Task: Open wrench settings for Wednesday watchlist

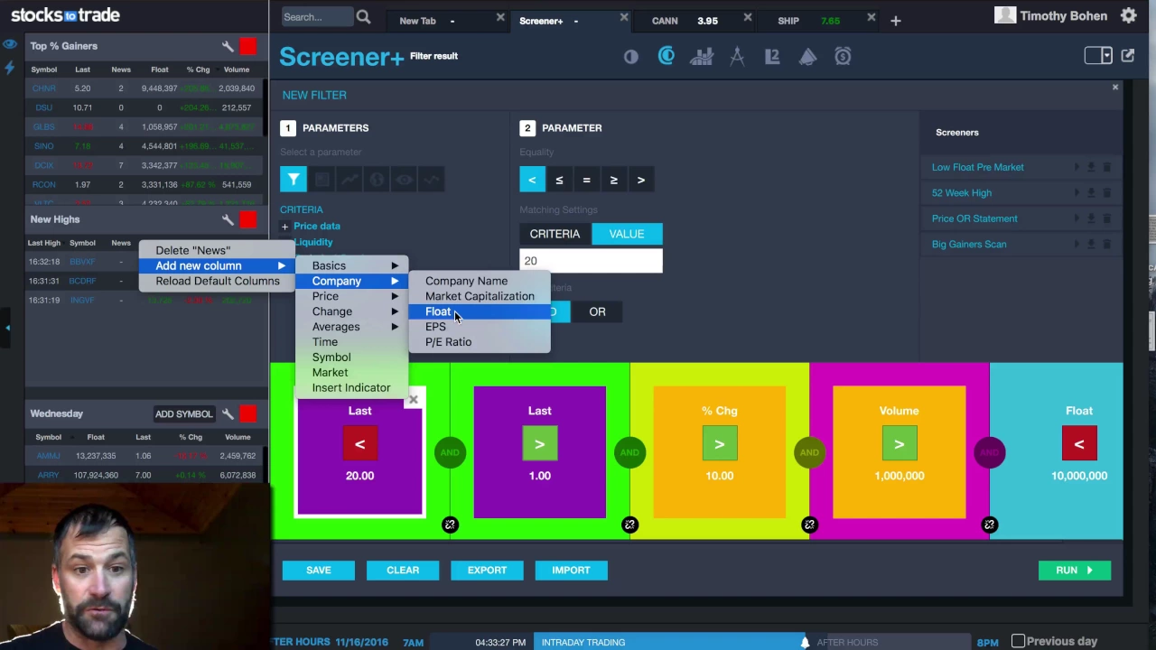Action: pyautogui.click(x=228, y=413)
